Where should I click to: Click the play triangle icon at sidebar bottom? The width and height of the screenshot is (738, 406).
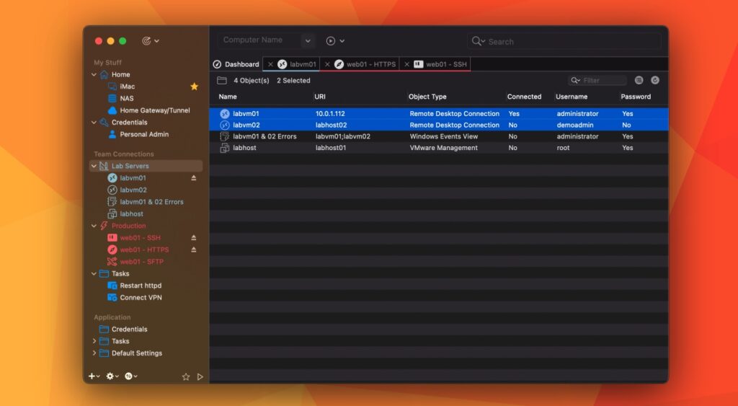point(200,376)
